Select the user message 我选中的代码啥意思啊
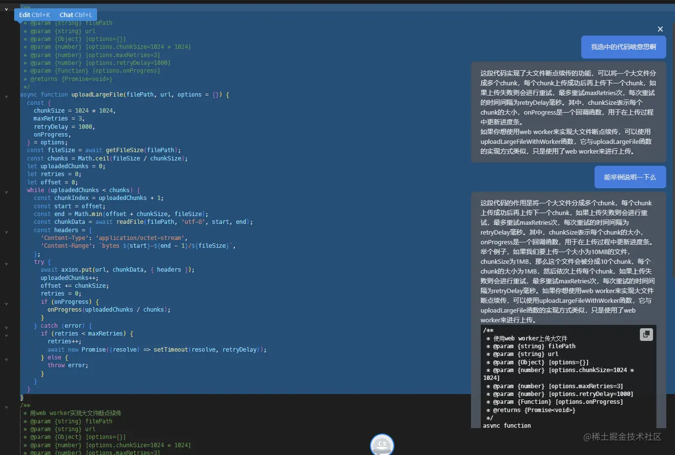This screenshot has width=675, height=455. coord(624,47)
